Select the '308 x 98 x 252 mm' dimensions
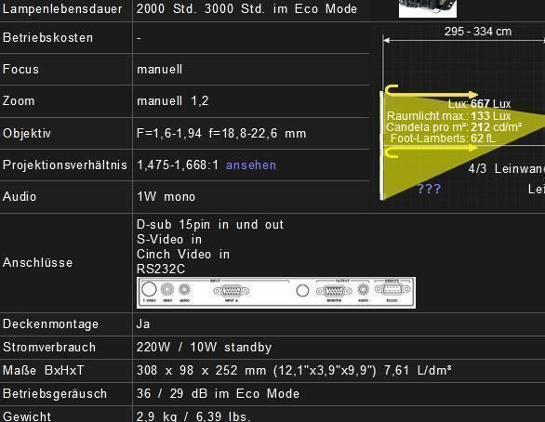Image resolution: width=545 pixels, height=422 pixels. click(202, 370)
